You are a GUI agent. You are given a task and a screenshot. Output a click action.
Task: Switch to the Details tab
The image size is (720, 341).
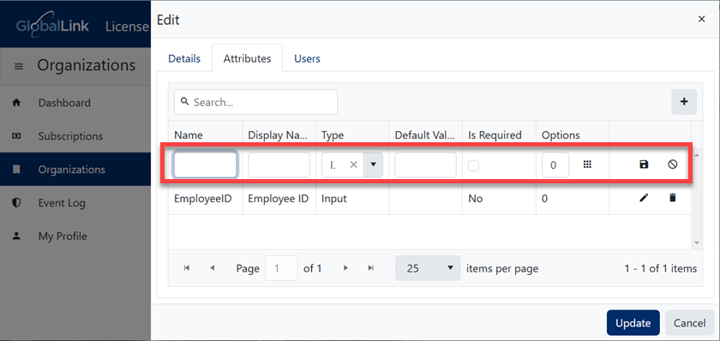pos(184,59)
